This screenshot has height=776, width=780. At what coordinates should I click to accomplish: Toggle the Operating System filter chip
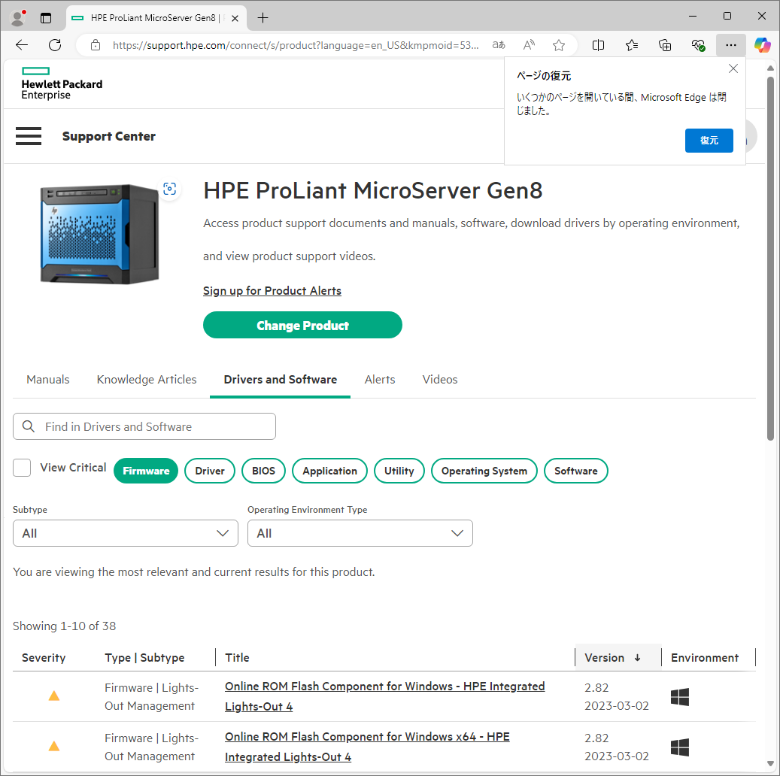484,471
